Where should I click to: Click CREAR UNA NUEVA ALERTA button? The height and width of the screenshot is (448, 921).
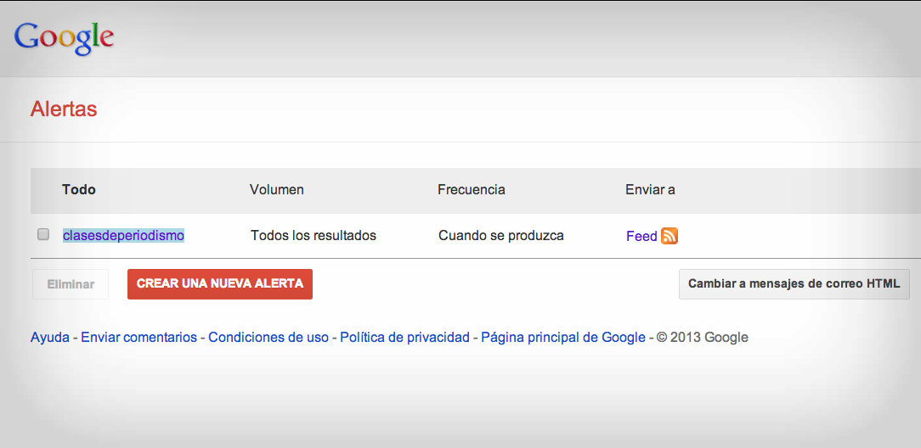pyautogui.click(x=220, y=284)
